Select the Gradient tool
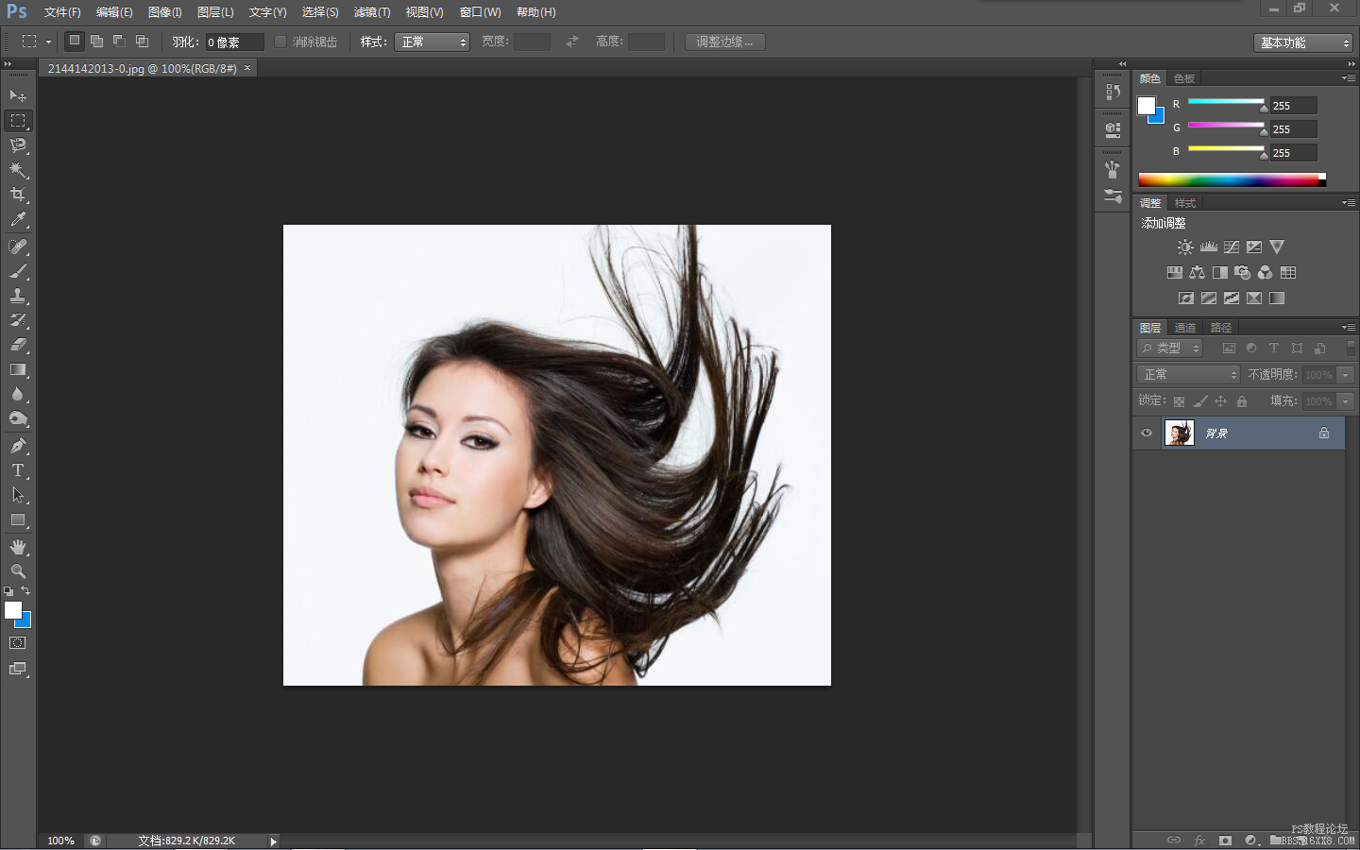The height and width of the screenshot is (850, 1360). (x=18, y=369)
